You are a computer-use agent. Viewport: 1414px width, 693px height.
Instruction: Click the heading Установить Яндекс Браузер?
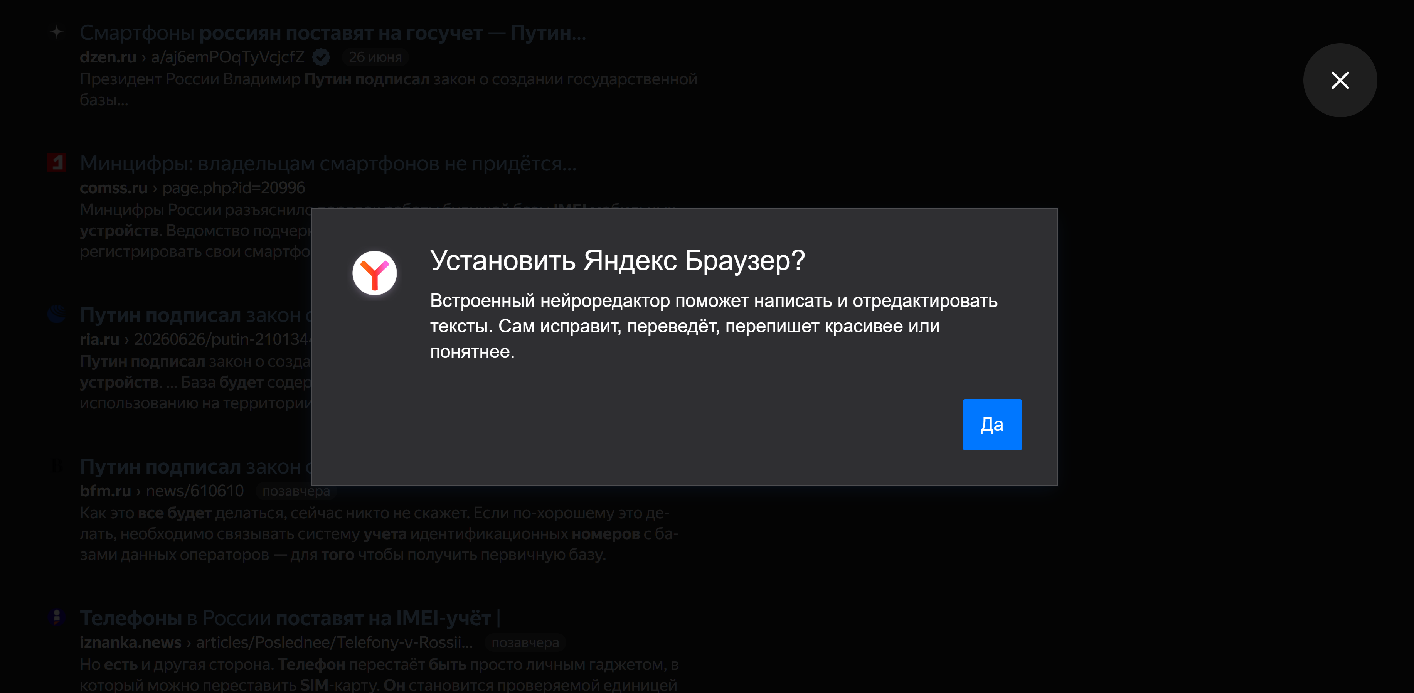point(617,260)
